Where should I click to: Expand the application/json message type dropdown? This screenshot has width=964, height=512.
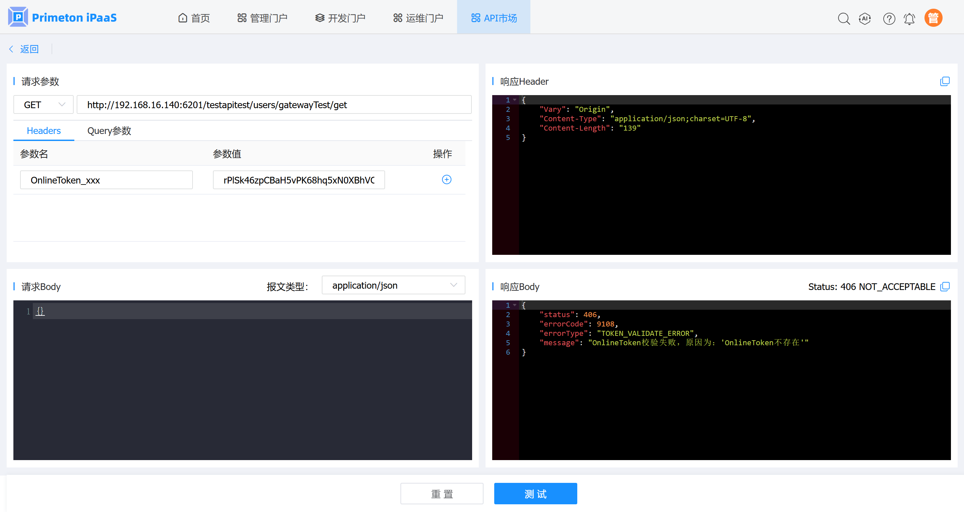(393, 285)
